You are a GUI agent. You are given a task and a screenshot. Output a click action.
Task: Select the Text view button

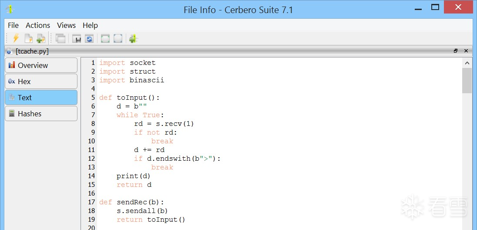(x=41, y=98)
